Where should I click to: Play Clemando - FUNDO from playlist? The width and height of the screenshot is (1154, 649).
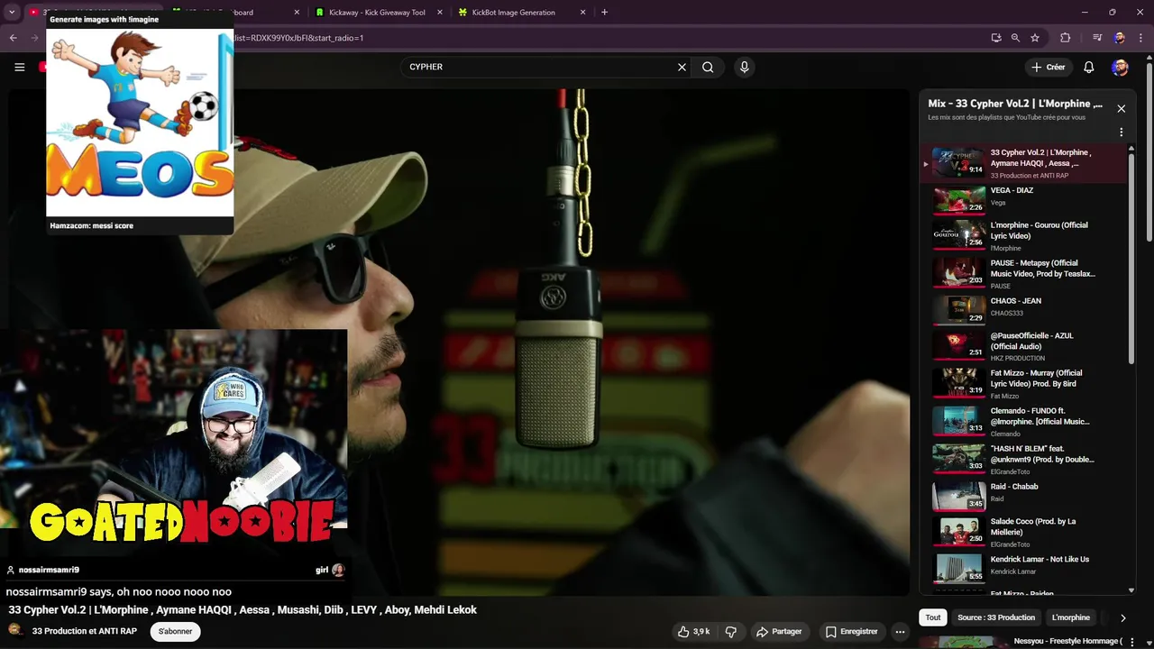tap(1023, 421)
